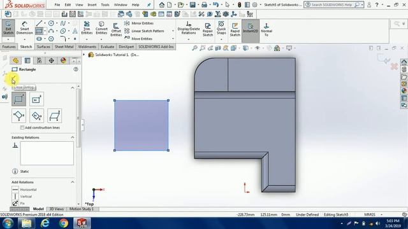Switch to Model bottom tab

38,209
